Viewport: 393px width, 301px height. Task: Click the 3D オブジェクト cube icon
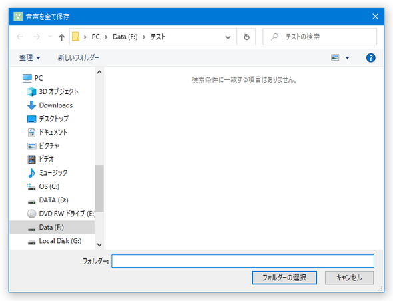[x=31, y=91]
